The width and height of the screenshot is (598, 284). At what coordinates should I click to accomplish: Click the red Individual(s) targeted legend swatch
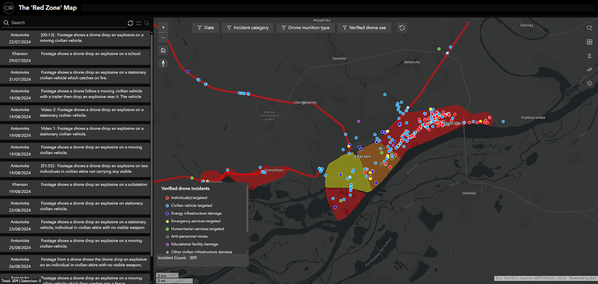point(167,198)
